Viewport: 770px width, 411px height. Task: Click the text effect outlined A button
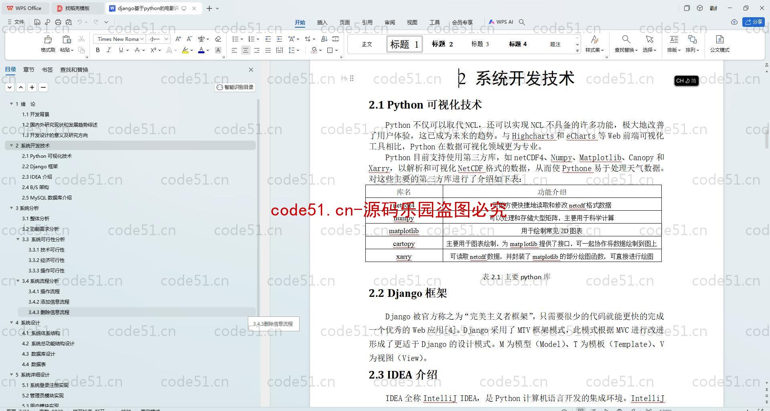(x=169, y=50)
